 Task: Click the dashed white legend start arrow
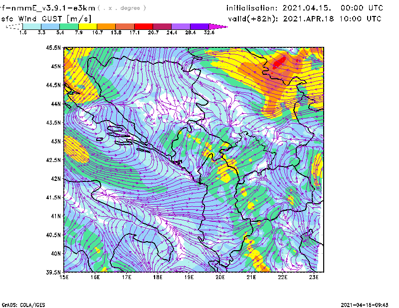(14, 26)
